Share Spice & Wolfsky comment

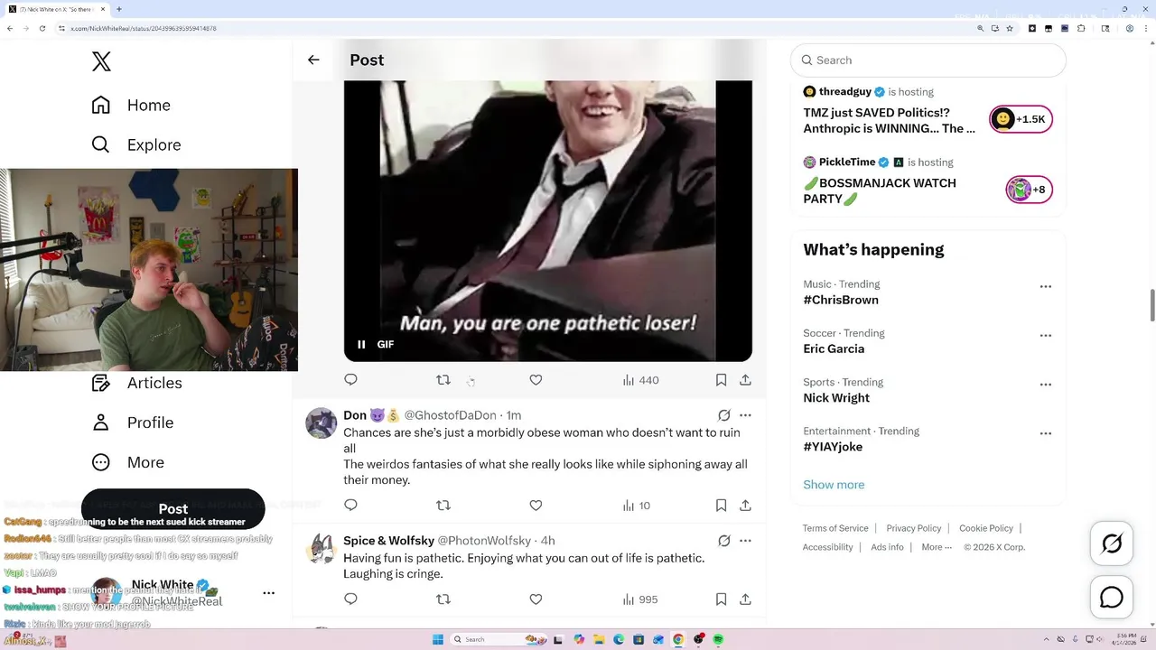(x=745, y=599)
